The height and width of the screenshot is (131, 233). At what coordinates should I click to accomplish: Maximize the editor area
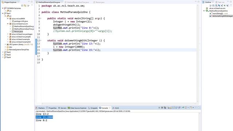pos(198,1)
